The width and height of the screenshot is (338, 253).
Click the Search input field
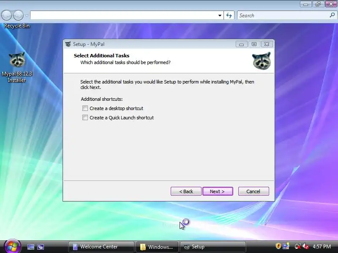[283, 15]
